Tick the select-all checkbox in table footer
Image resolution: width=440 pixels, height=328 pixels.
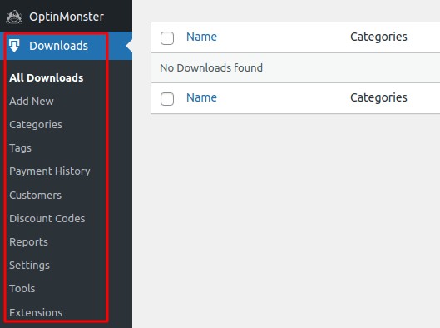click(x=167, y=99)
